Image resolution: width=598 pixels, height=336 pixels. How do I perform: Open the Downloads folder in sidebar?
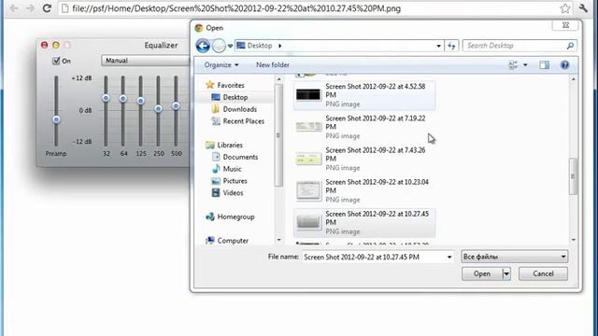[x=239, y=109]
